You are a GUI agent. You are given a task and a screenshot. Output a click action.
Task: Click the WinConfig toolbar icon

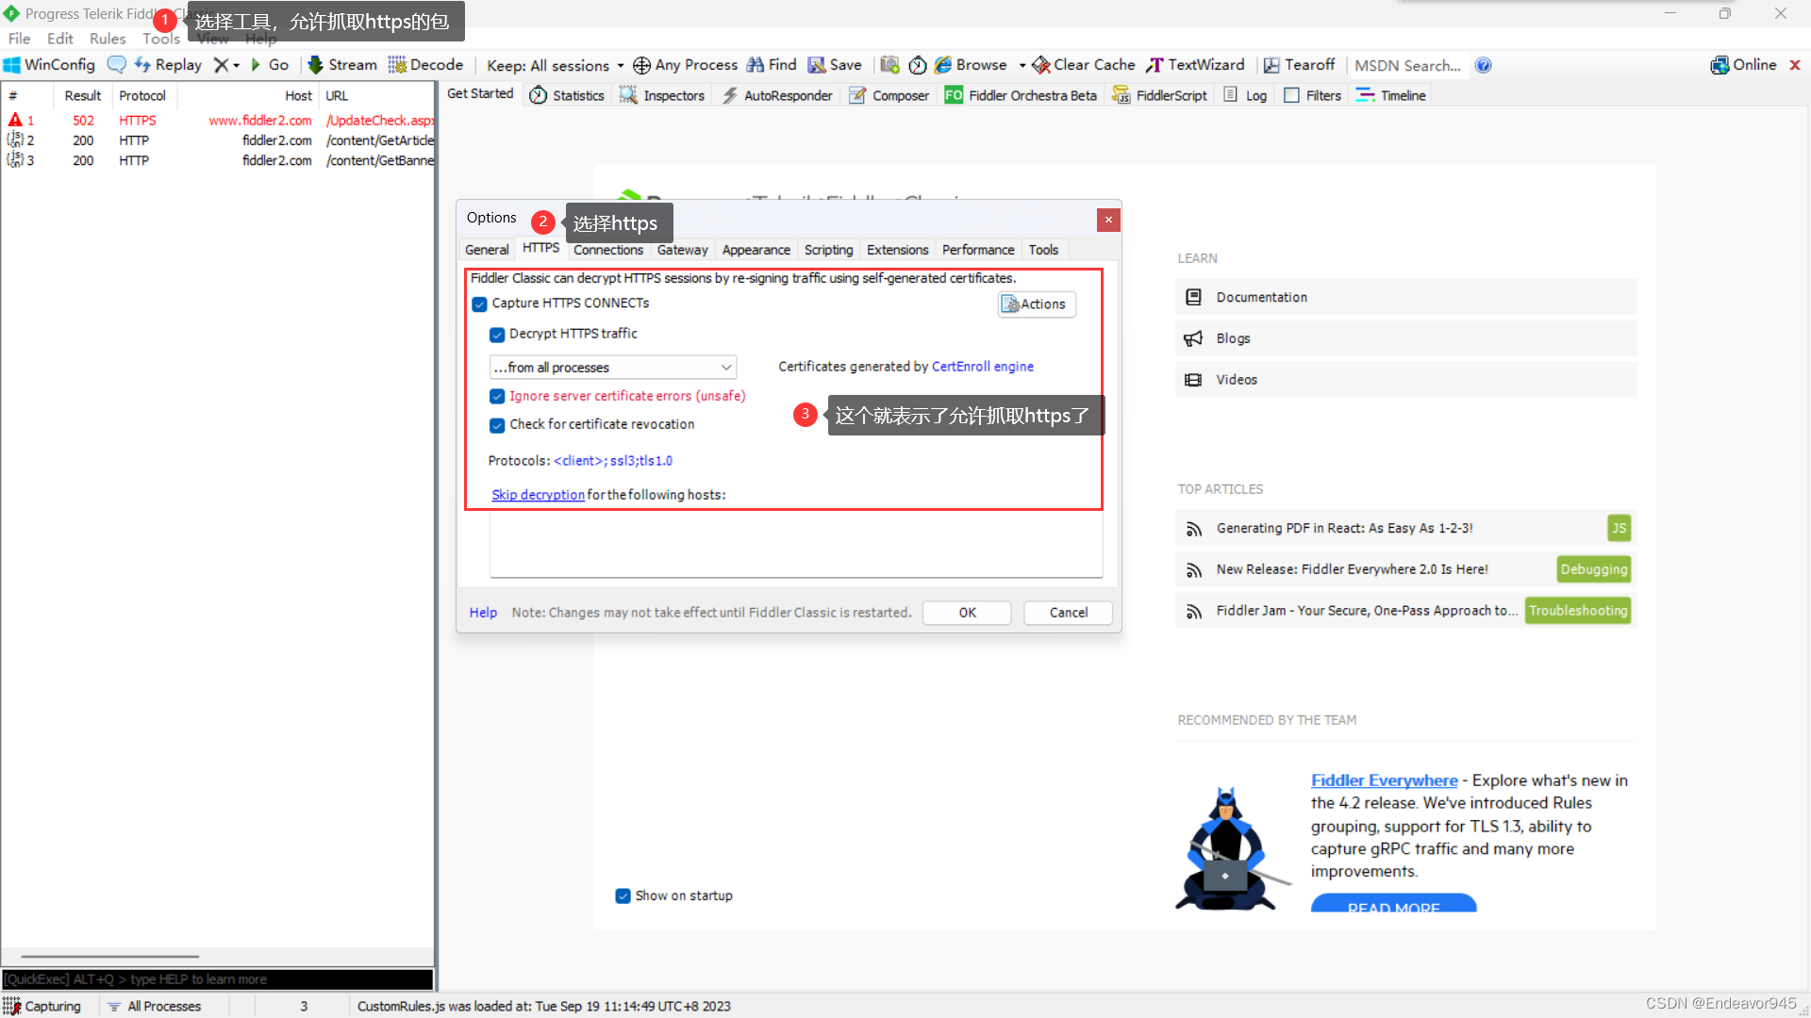12,65
